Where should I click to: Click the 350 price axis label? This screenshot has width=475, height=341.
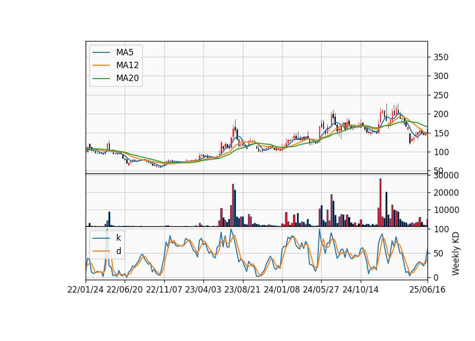441,57
